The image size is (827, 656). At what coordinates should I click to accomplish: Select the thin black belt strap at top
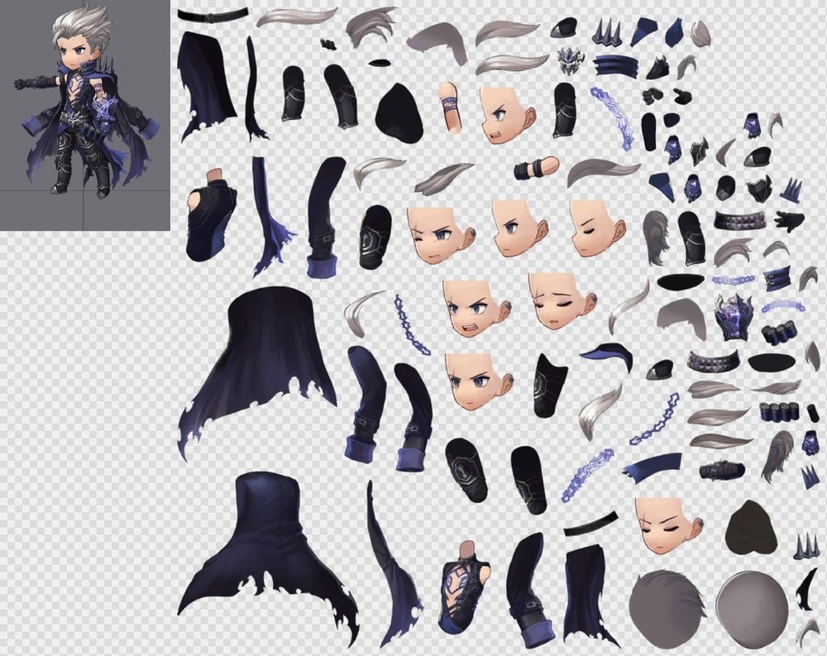pos(213,14)
